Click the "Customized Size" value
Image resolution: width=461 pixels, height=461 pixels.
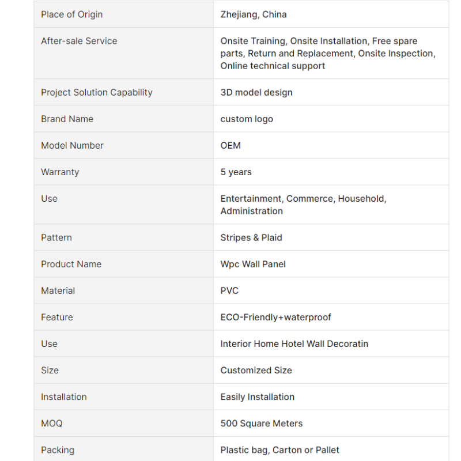tap(256, 370)
